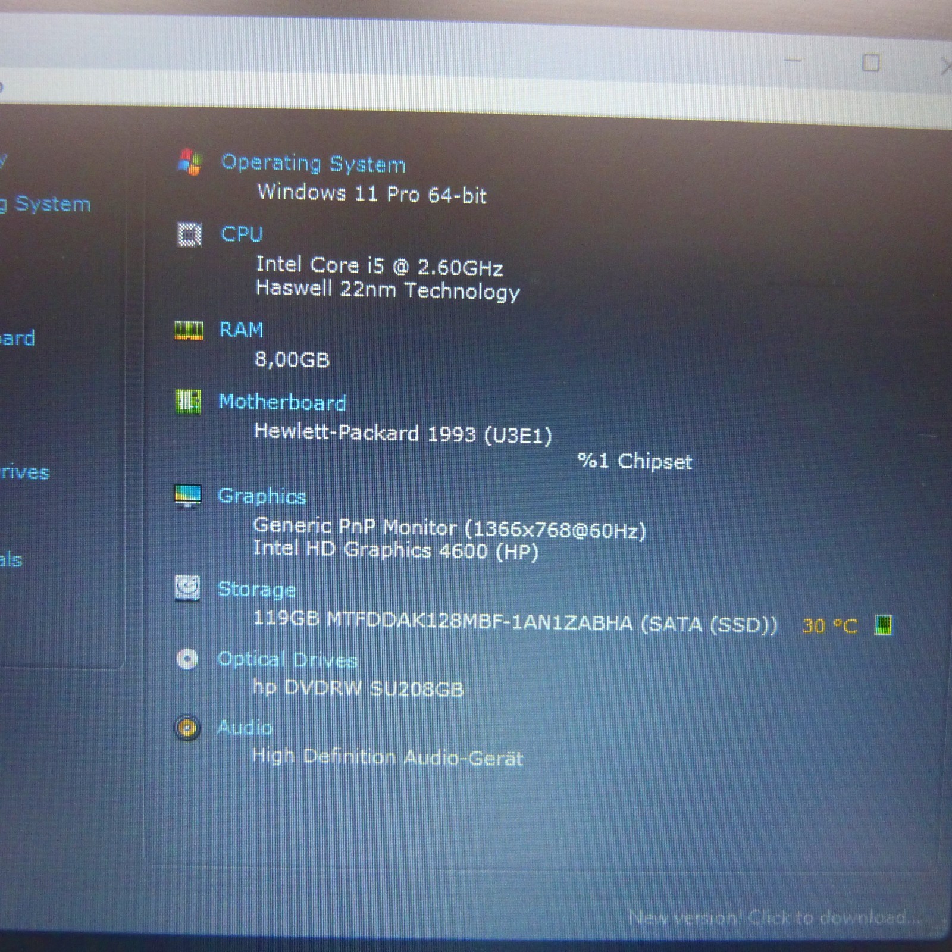The height and width of the screenshot is (952, 952).
Task: Open the RAM section heading
Action: 241,330
